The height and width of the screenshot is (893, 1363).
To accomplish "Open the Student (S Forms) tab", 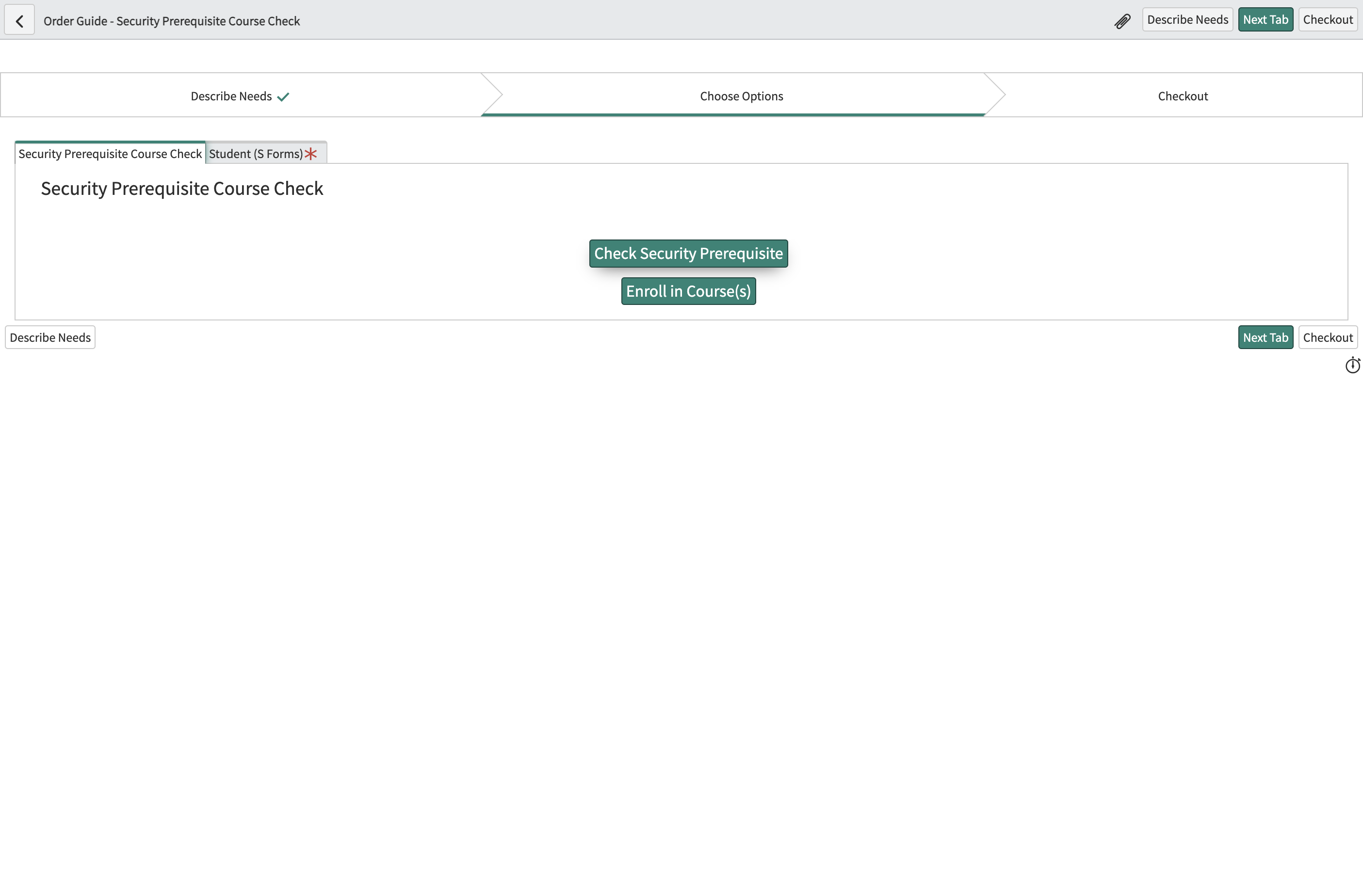I will coord(266,153).
